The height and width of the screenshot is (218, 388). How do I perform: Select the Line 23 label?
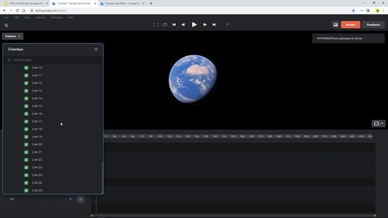point(37,167)
